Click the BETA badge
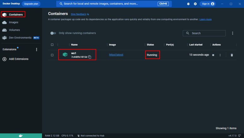This screenshot has height=138, width=244. click(x=36, y=38)
